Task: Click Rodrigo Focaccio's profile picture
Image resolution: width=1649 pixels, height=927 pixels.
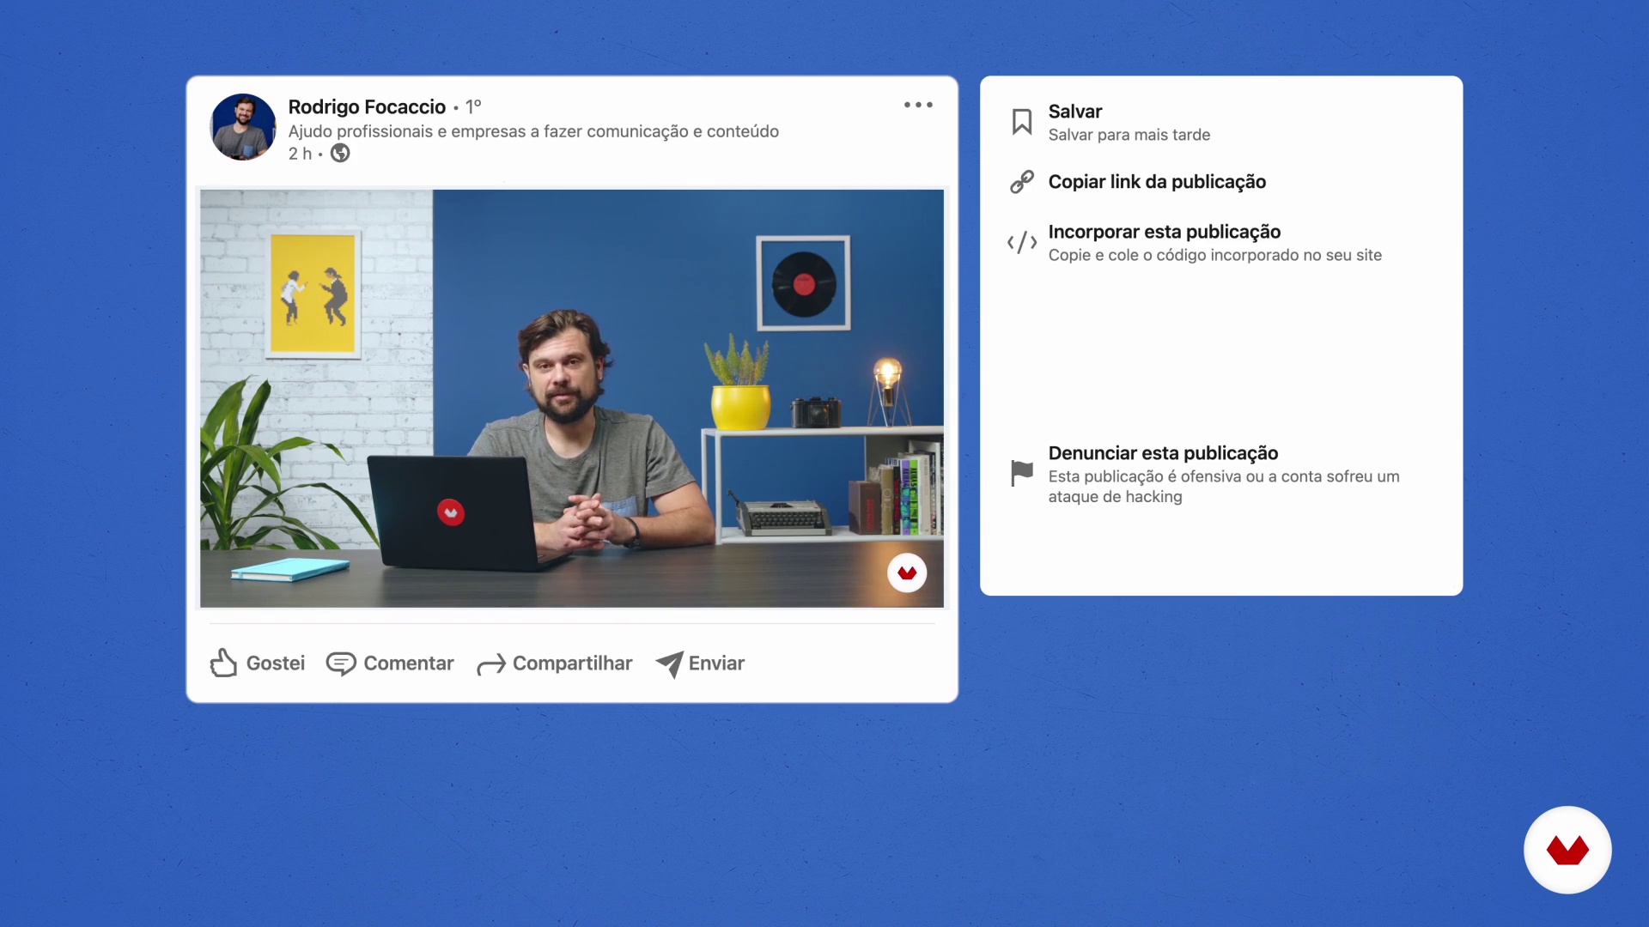Action: [x=243, y=127]
